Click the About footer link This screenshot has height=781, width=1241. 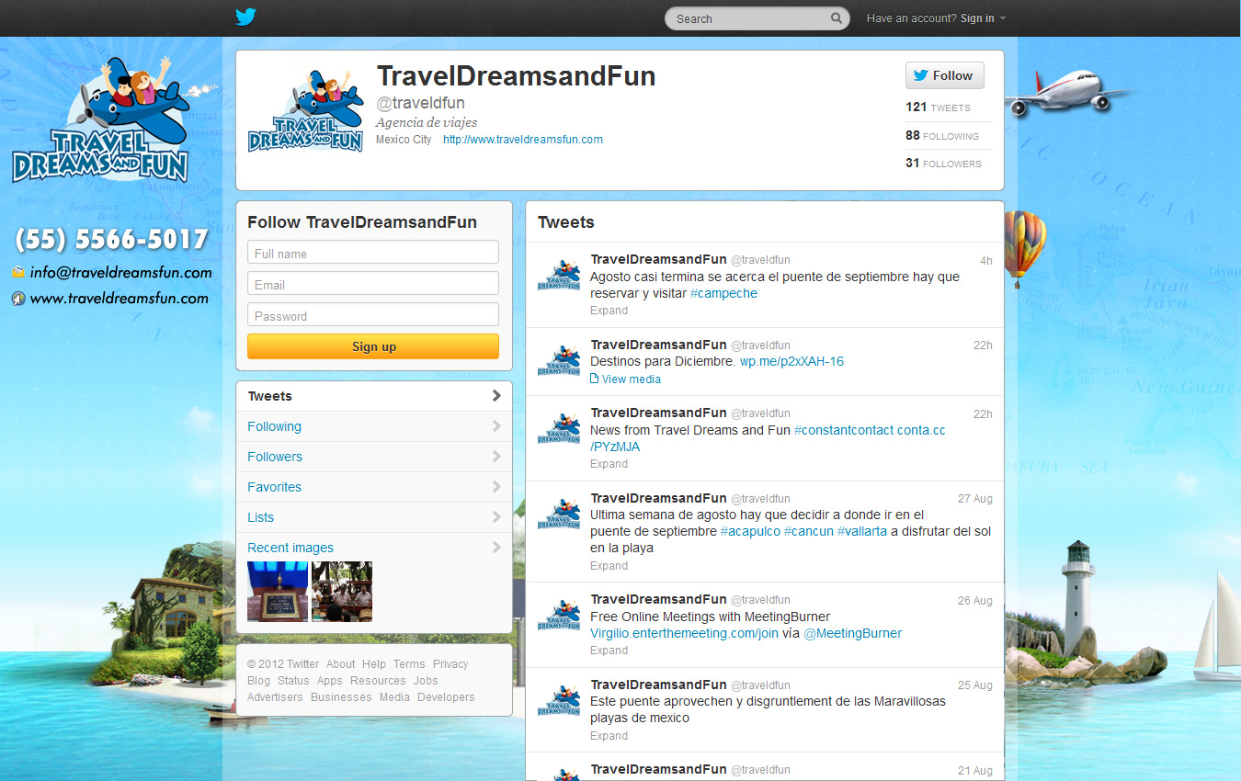[x=340, y=664]
